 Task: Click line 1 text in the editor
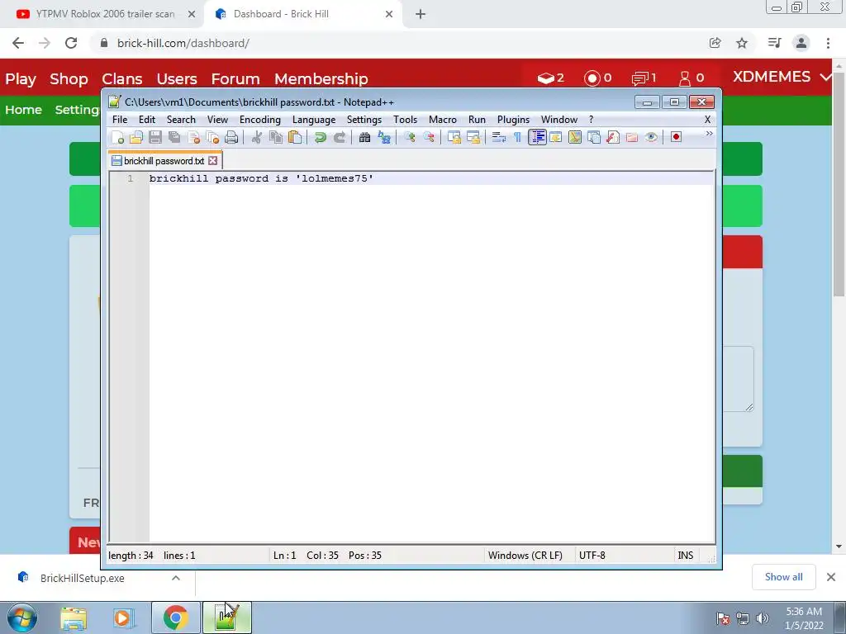coord(261,178)
